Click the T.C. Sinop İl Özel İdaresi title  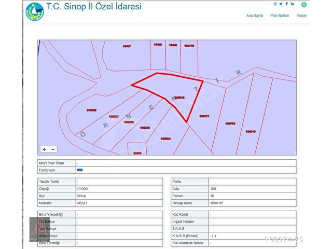tap(93, 6)
